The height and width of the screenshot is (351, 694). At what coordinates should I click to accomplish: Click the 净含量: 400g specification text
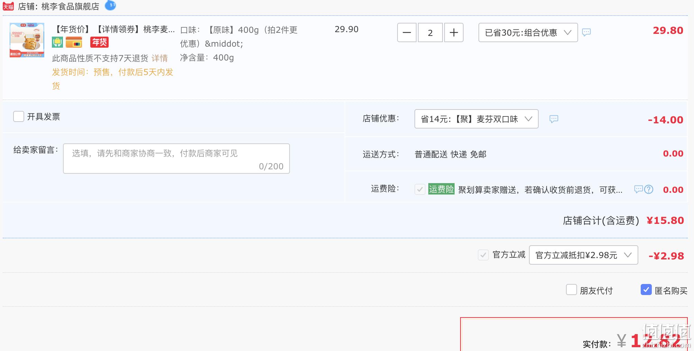pyautogui.click(x=207, y=58)
